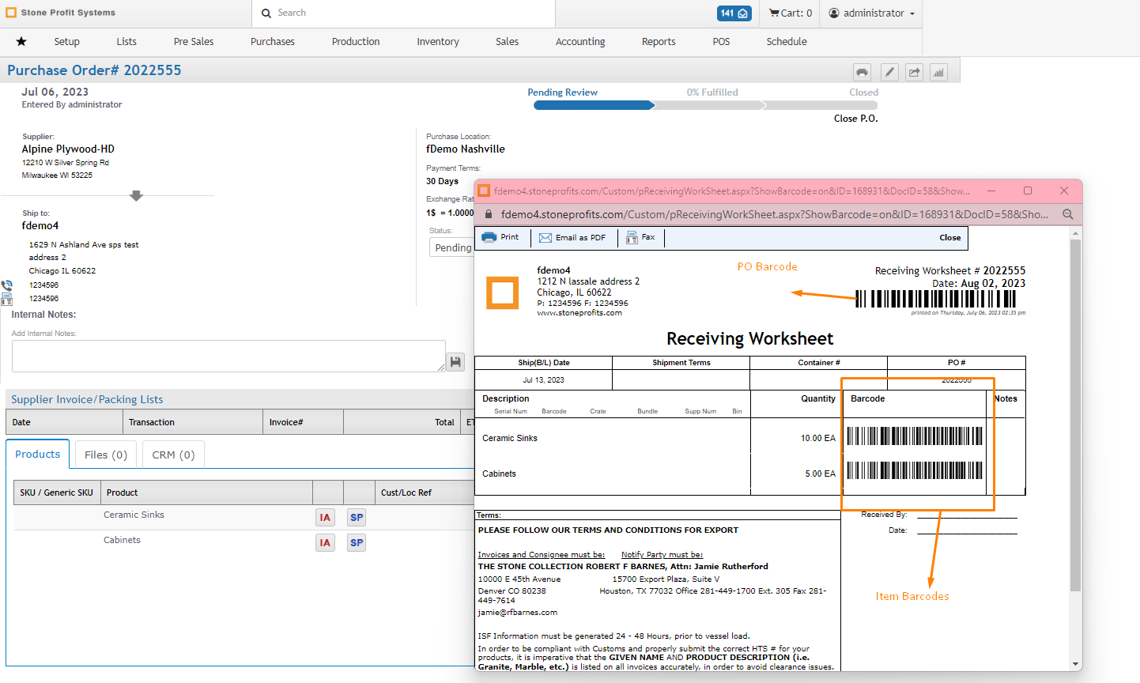
Task: Click the Closed progress stage
Action: (x=863, y=92)
